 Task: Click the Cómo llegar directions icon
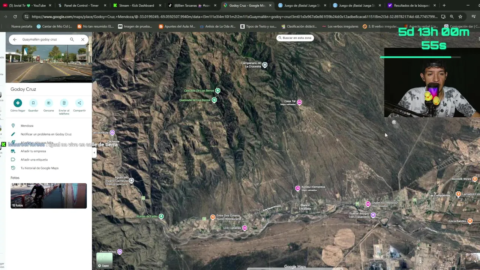[18, 103]
